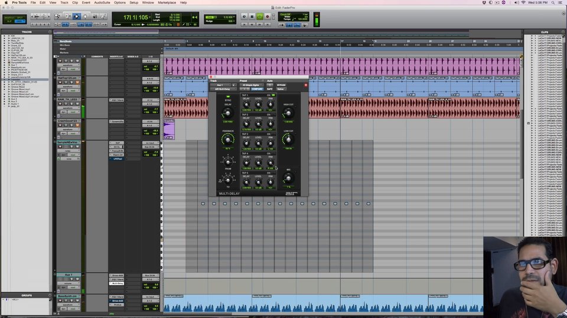
Task: Open RAW_TH_LE03 track view waveform selector
Action: tap(68, 108)
